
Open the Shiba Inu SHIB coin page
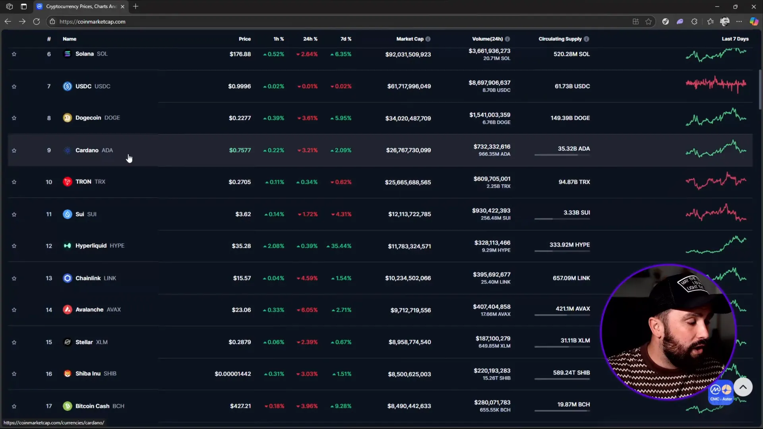[96, 373]
